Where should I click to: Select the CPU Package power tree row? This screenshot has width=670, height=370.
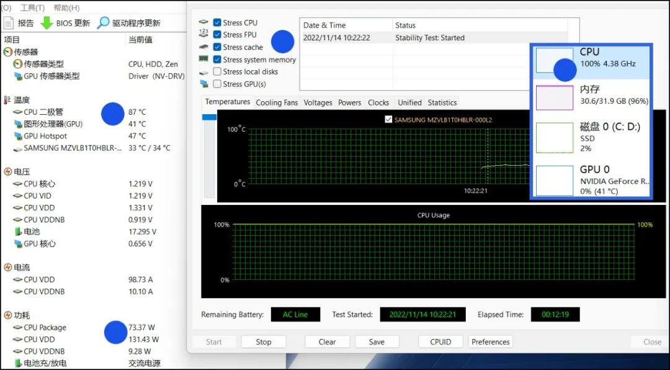[45, 328]
